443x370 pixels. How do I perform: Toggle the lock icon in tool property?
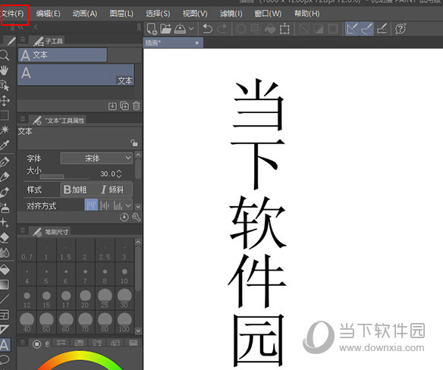coord(134,143)
